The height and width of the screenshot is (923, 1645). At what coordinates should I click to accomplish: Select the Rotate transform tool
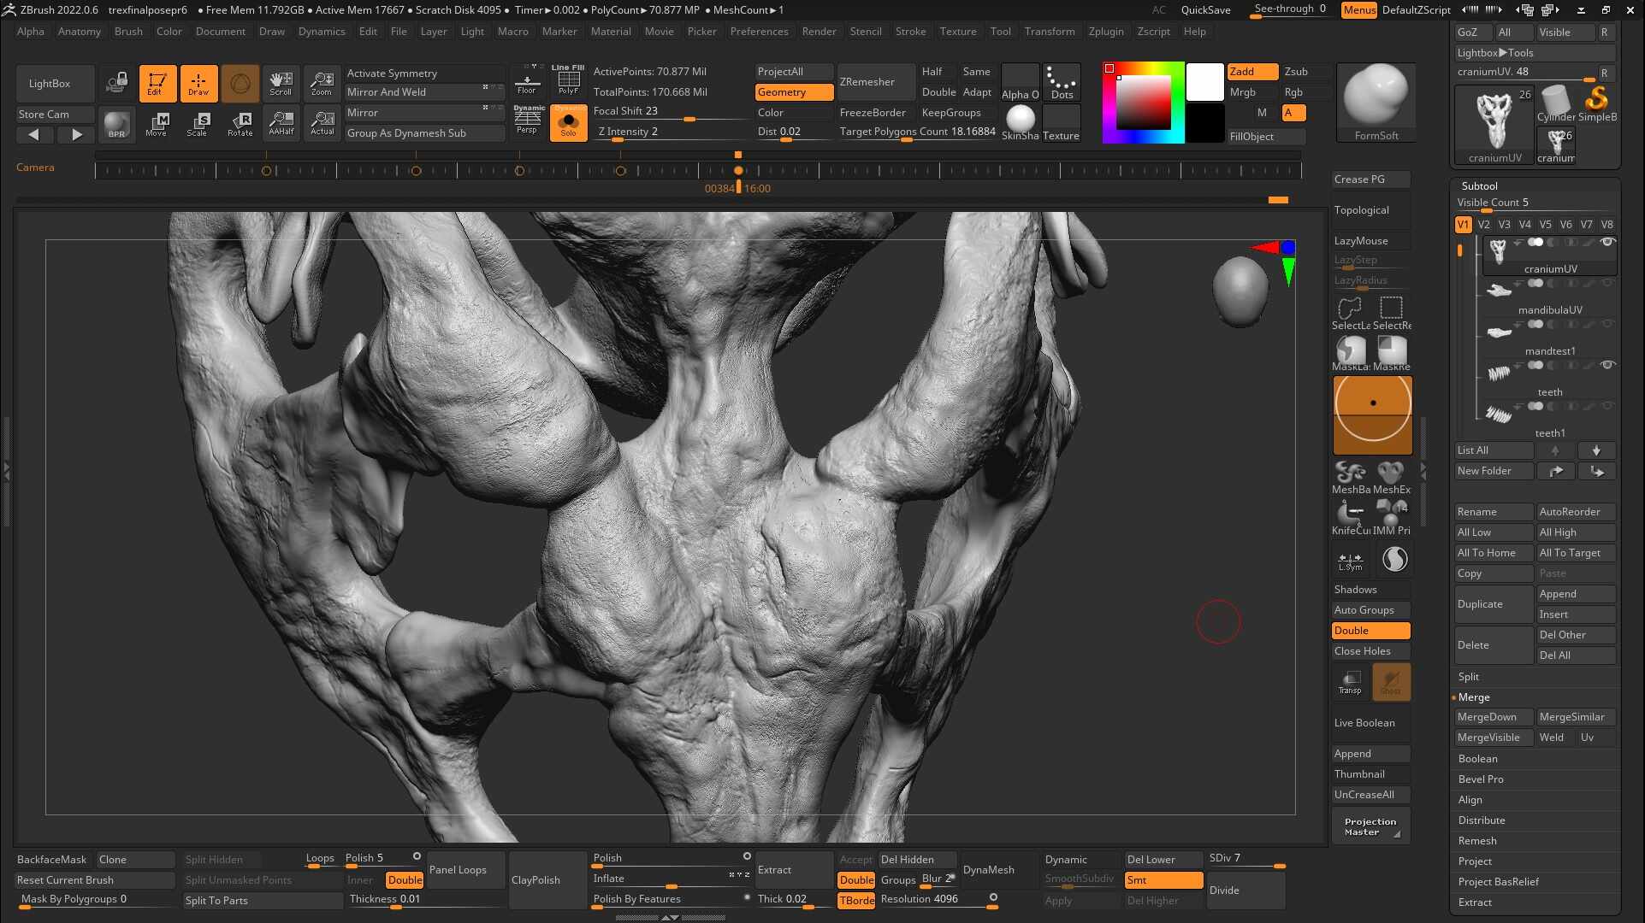[x=240, y=124]
